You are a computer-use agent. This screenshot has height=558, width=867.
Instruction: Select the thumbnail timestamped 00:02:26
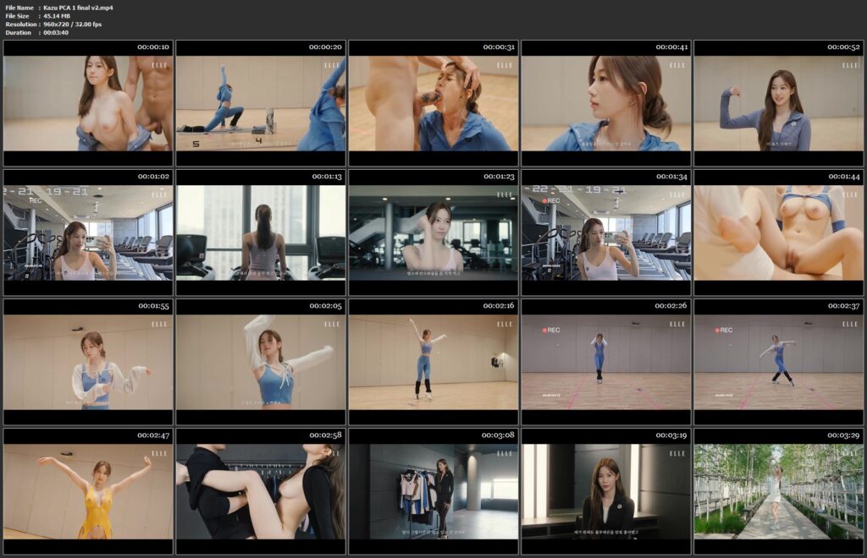point(606,362)
